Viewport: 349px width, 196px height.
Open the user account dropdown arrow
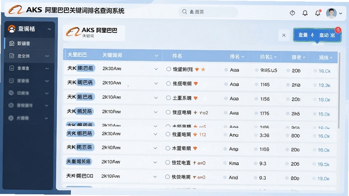pos(341,14)
